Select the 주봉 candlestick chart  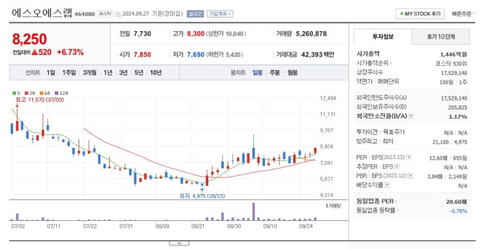[x=275, y=72]
